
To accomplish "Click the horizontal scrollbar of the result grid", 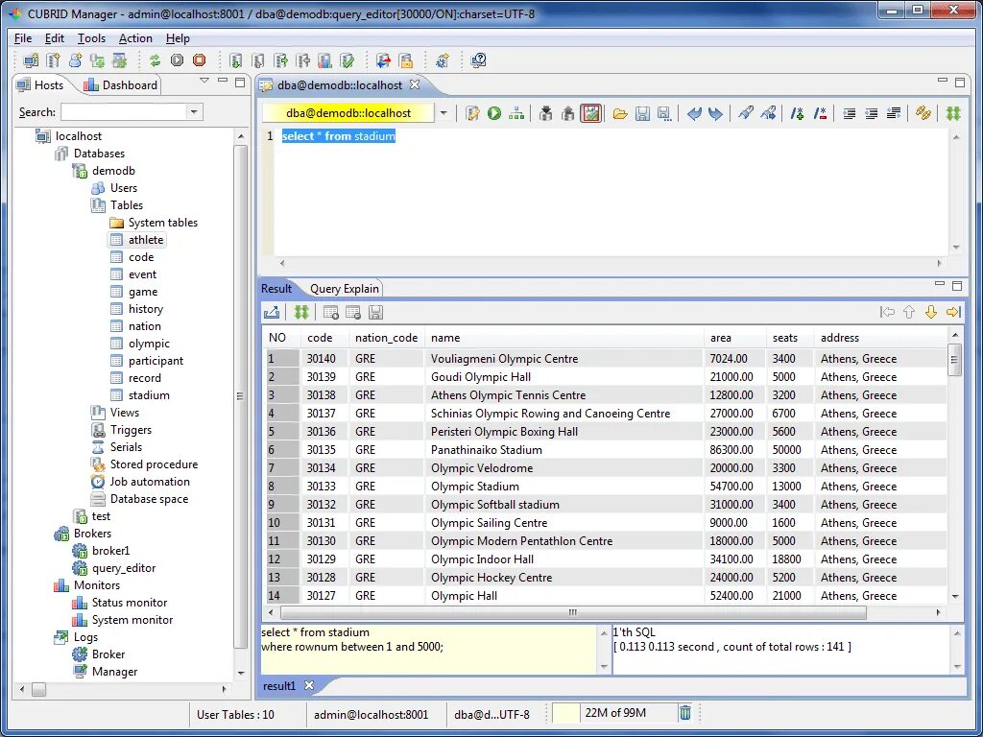I will (573, 612).
